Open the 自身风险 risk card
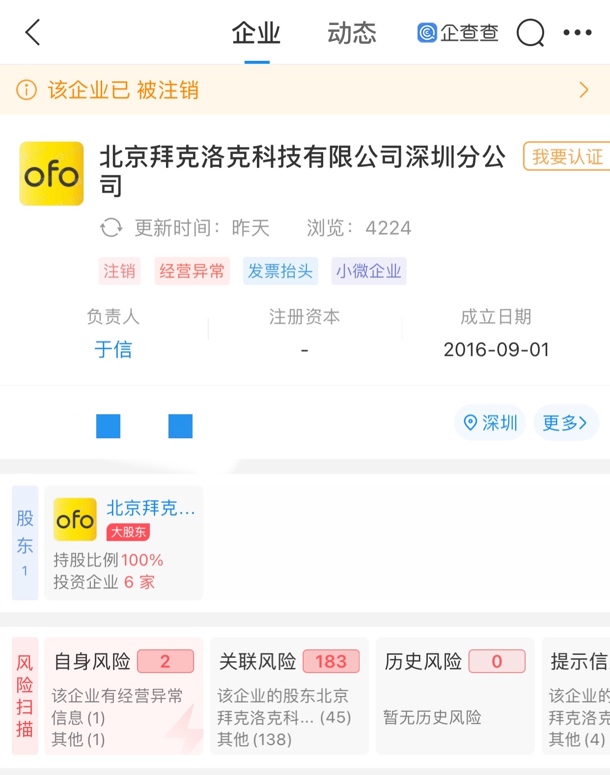610x775 pixels. (124, 695)
